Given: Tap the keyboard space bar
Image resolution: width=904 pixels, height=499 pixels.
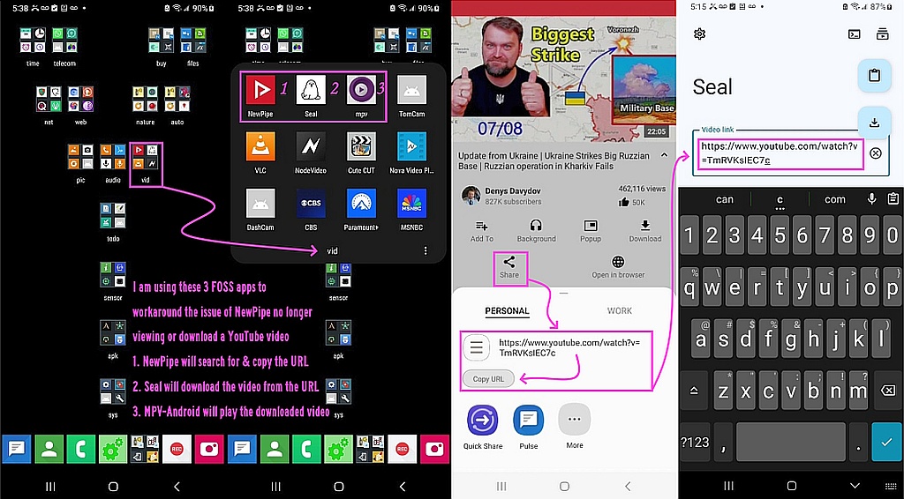Looking at the screenshot, I should [791, 442].
